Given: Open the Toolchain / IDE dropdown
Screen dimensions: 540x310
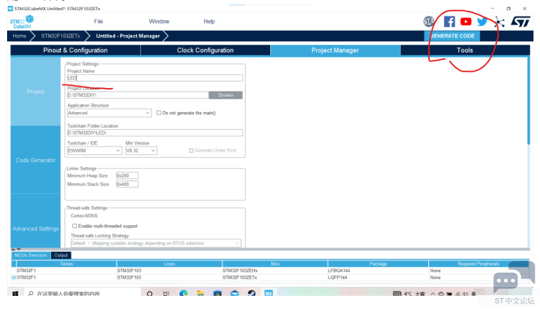Looking at the screenshot, I should pyautogui.click(x=95, y=151).
